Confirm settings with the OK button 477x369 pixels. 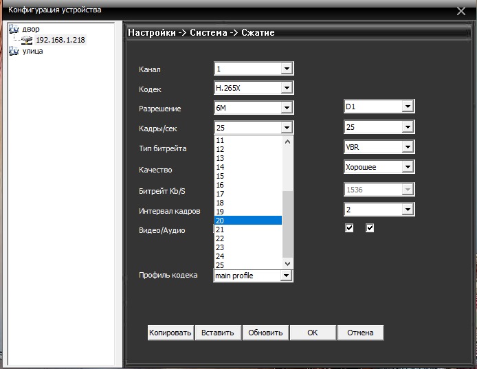[x=312, y=333]
